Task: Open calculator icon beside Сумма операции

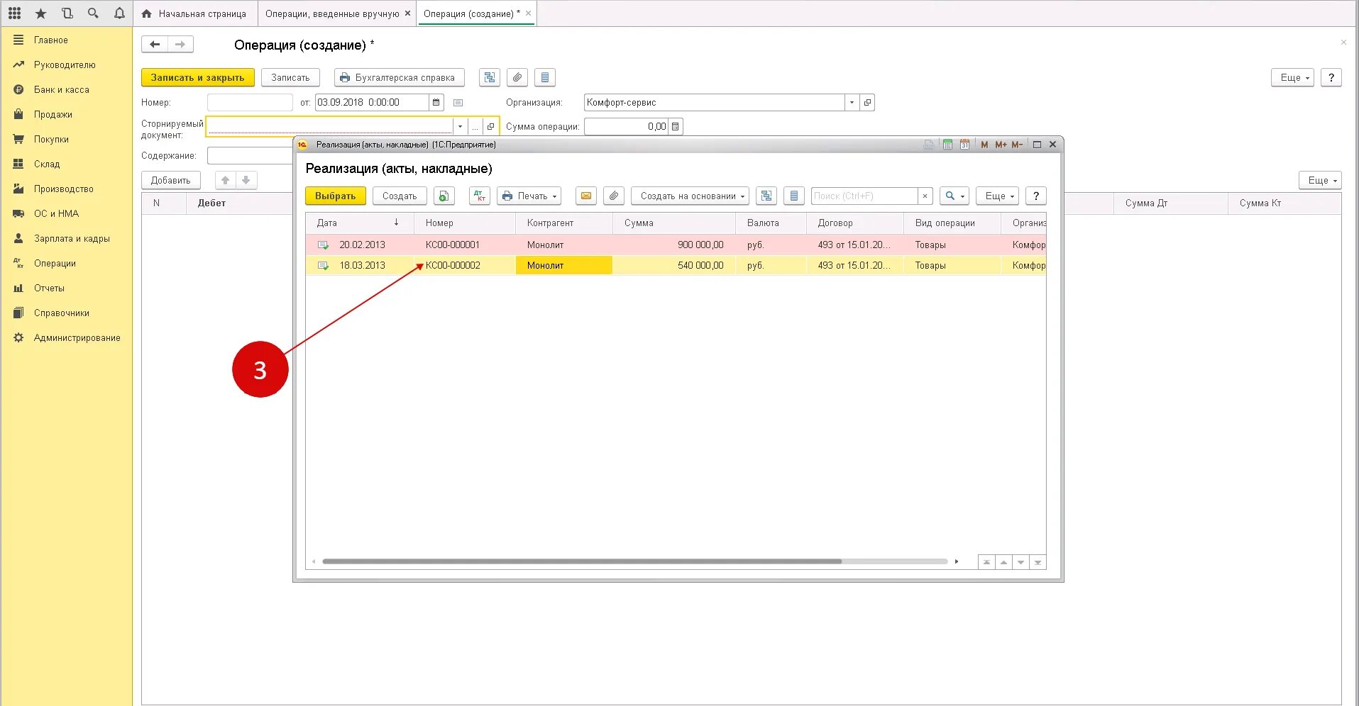Action: pyautogui.click(x=676, y=127)
